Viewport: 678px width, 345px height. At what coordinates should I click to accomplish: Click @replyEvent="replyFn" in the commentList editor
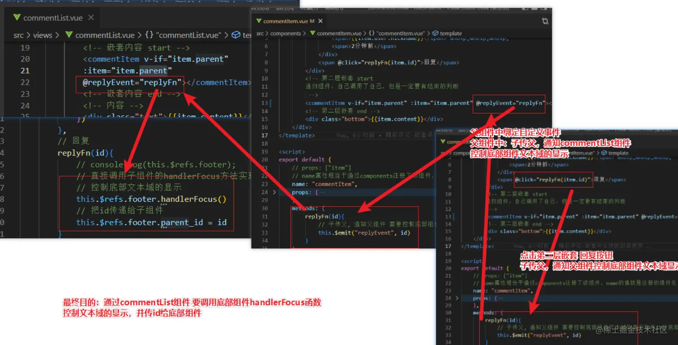(x=132, y=82)
